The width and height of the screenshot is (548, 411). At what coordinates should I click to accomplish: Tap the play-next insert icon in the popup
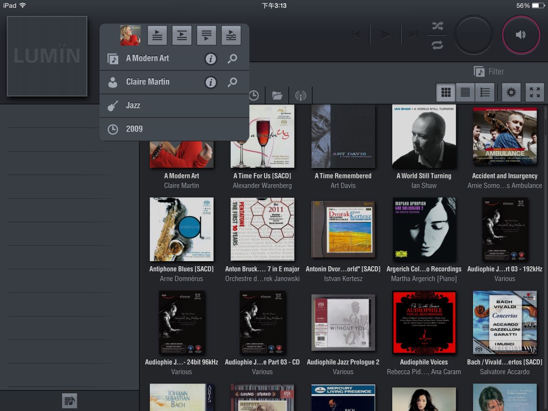[182, 35]
